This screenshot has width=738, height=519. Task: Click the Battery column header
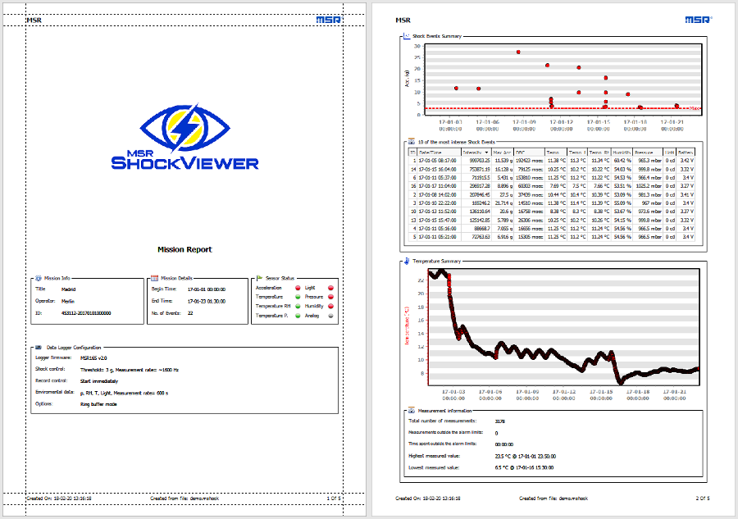tap(686, 153)
